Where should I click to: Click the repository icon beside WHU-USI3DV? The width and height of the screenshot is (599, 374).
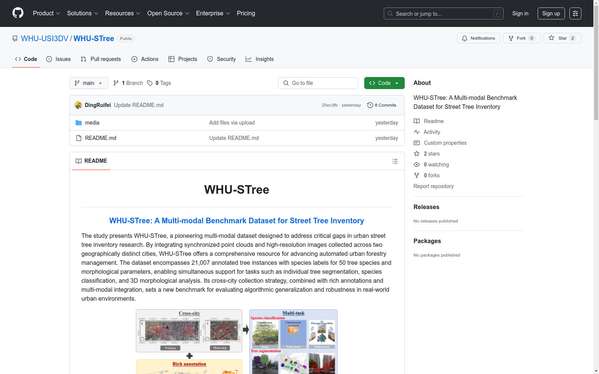(15, 39)
